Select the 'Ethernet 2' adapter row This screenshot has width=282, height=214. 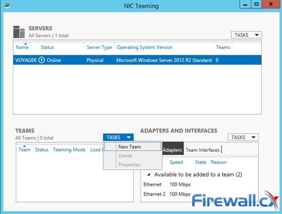tap(199, 194)
